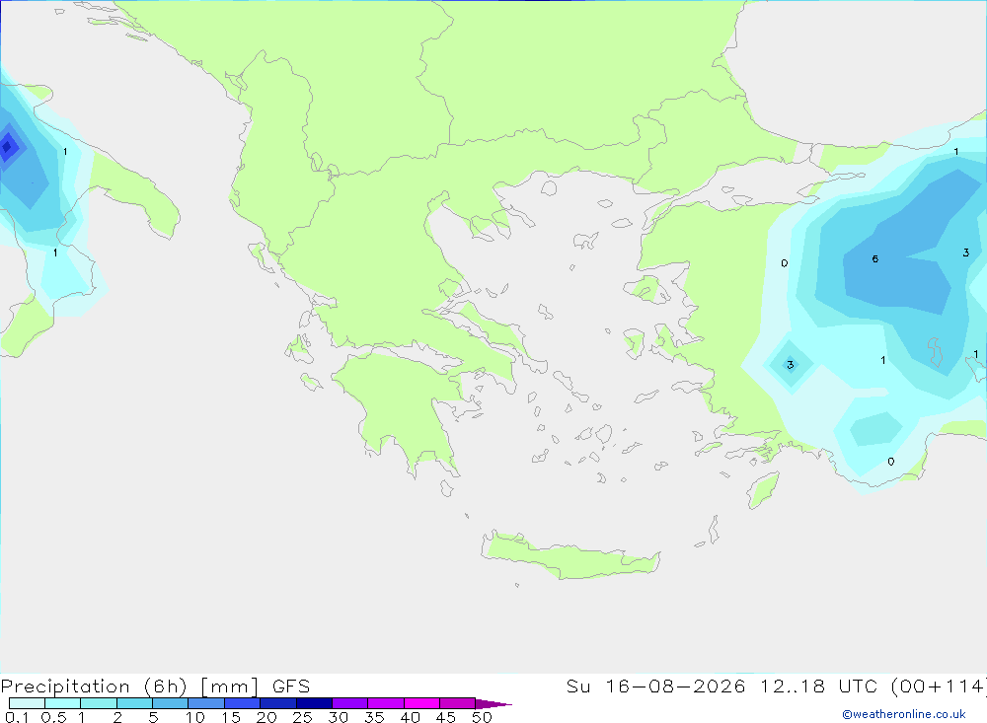Pick the 35–40 mm legend swatch
The width and height of the screenshot is (987, 723).
point(385,703)
